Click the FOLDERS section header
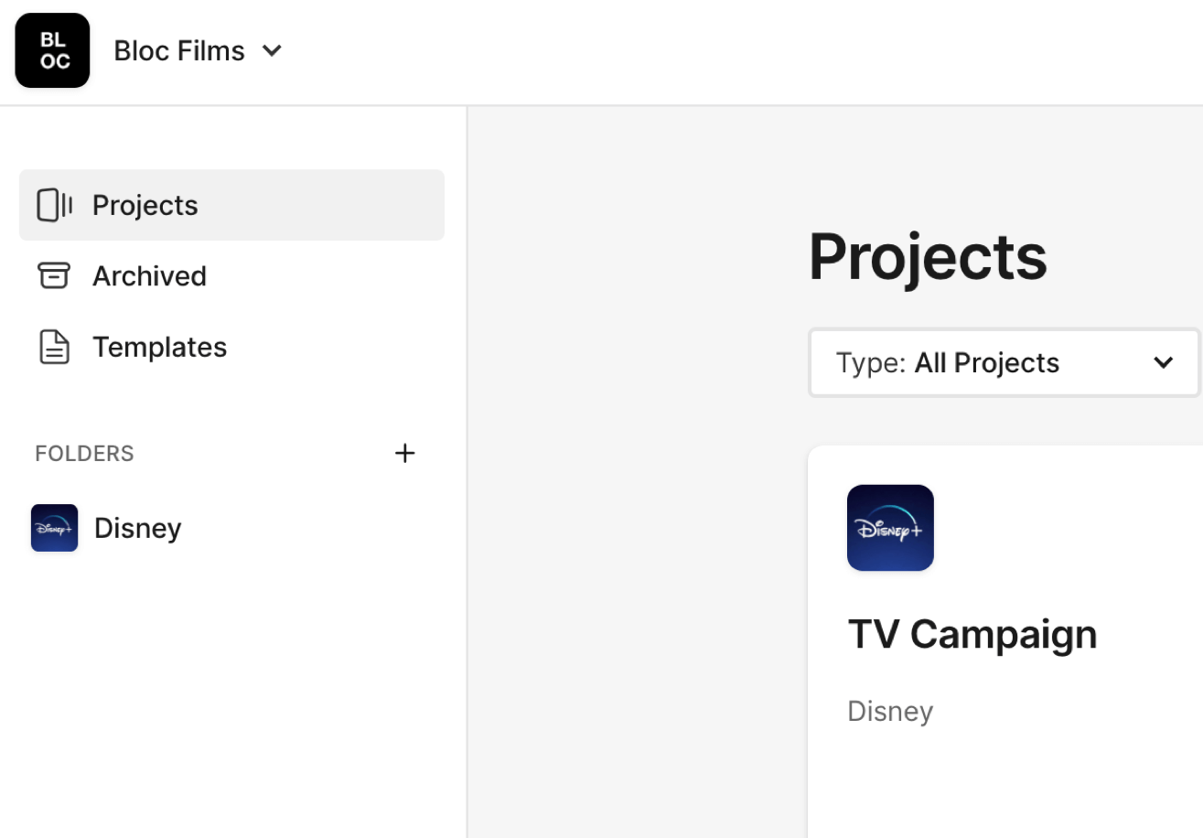The width and height of the screenshot is (1203, 838). pyautogui.click(x=84, y=454)
